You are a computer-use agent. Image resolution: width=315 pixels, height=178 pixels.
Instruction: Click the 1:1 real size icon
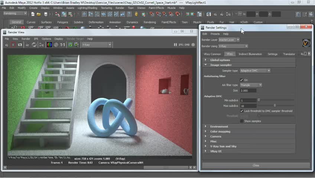click(62, 44)
